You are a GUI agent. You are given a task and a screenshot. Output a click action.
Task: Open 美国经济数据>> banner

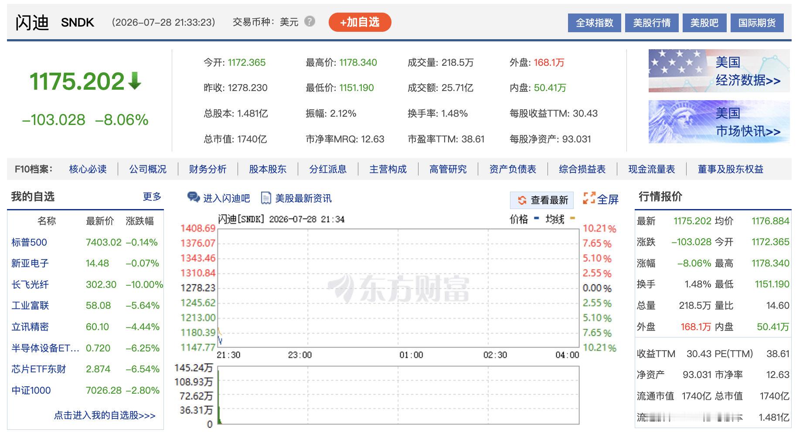coord(719,71)
